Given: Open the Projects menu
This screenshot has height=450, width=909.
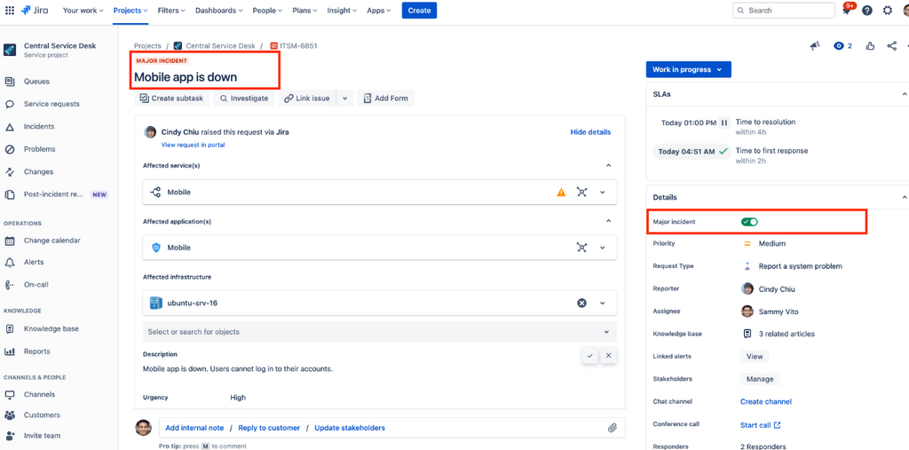Looking at the screenshot, I should (130, 11).
